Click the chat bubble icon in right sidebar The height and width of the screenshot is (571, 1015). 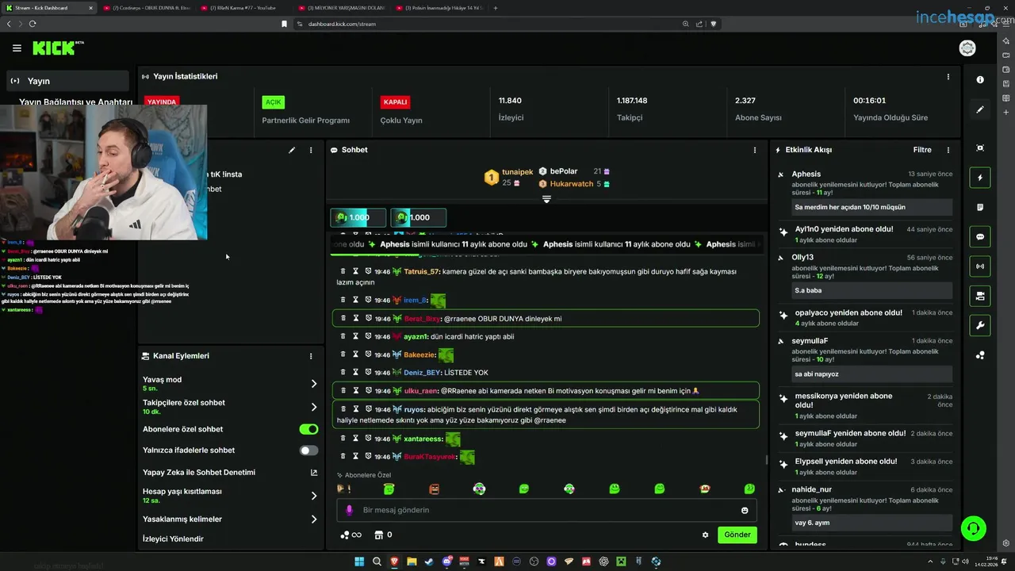980,236
